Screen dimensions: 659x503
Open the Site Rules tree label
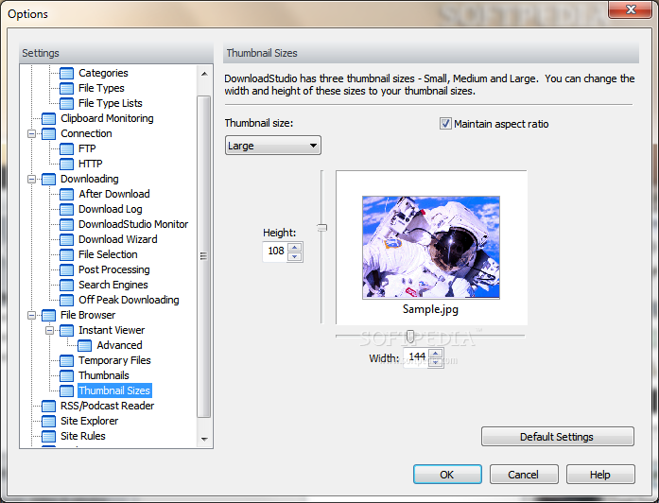pyautogui.click(x=83, y=436)
